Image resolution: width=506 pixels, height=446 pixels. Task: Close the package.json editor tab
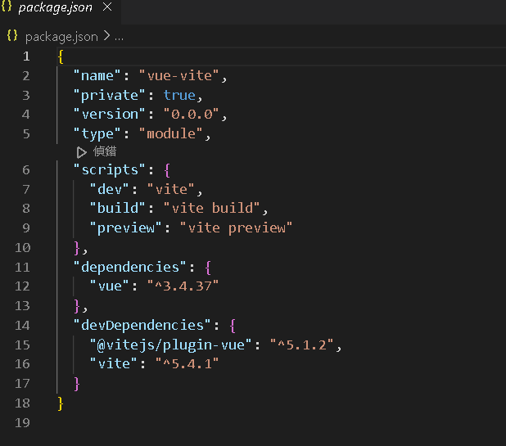coord(107,7)
